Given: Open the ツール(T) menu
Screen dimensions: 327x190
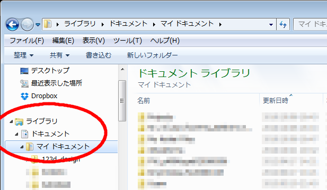Looking at the screenshot, I should [x=127, y=41].
